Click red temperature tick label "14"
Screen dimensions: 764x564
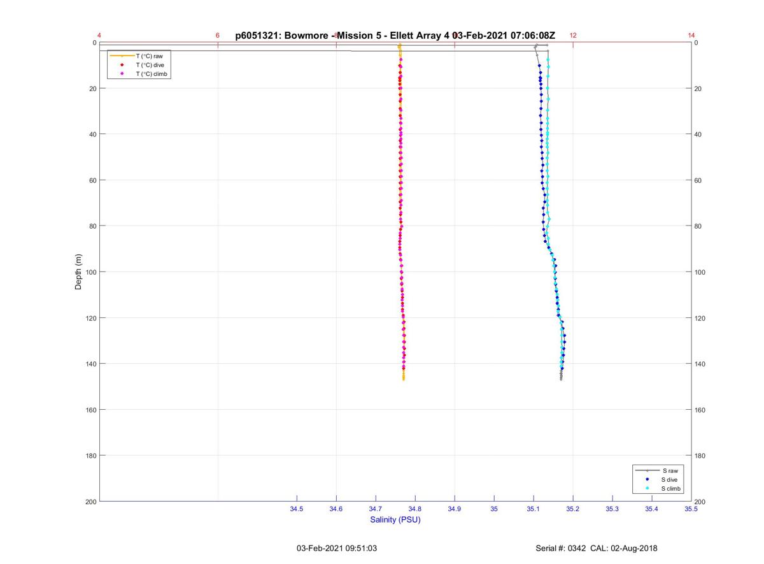[691, 36]
